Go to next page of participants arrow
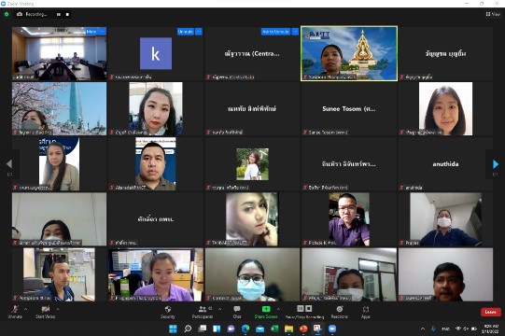Viewport: 505px width, 336px height. [496, 164]
